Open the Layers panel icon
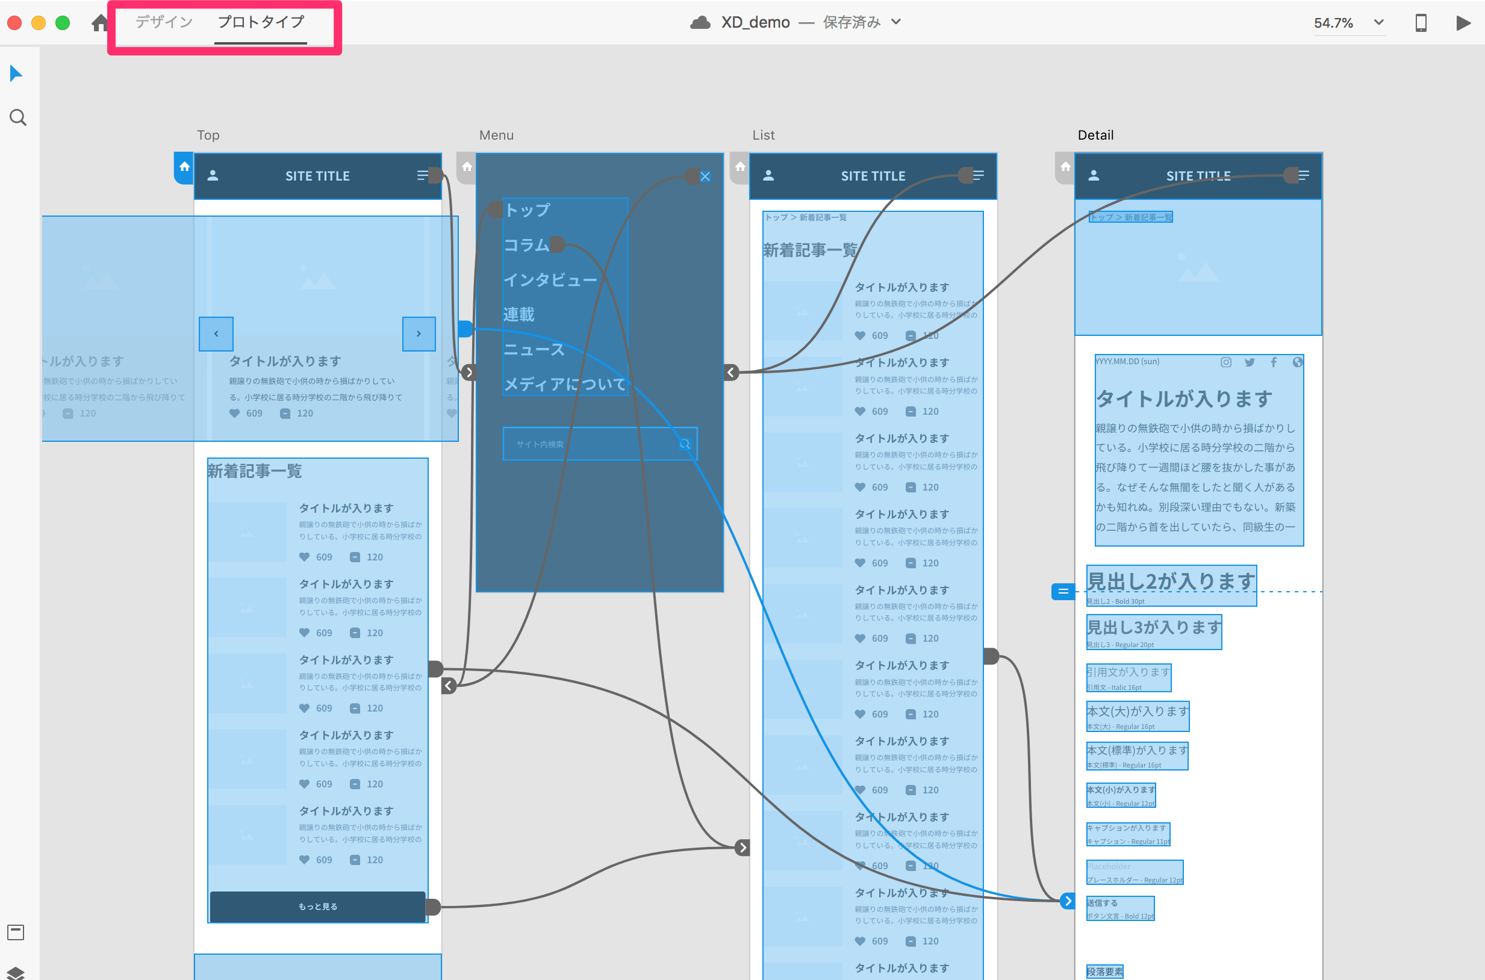 pos(16,973)
